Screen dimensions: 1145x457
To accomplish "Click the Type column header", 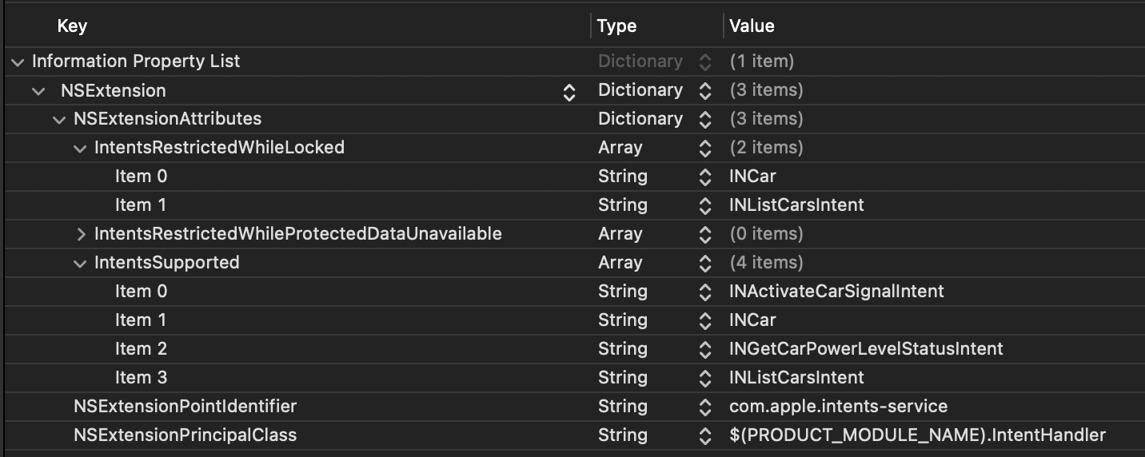I will tap(616, 26).
